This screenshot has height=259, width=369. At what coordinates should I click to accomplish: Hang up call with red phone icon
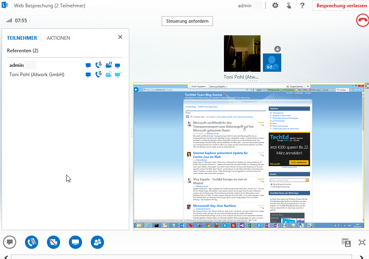point(362,20)
